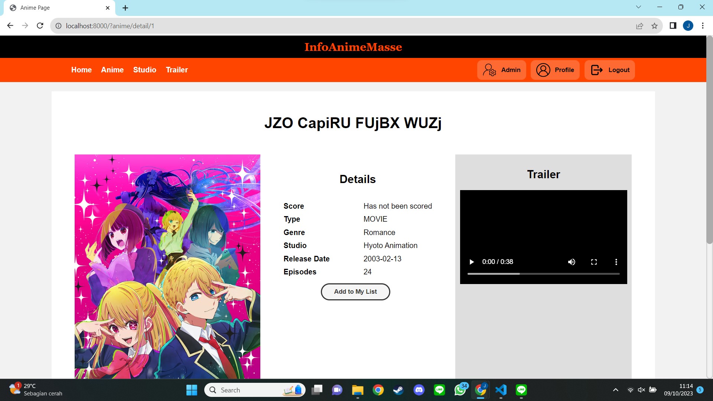Open trailer video more options menu

click(616, 262)
